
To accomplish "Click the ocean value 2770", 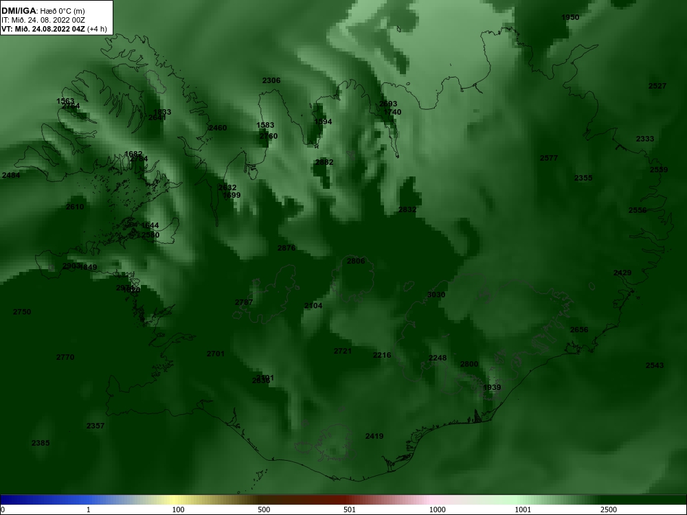I will point(65,357).
